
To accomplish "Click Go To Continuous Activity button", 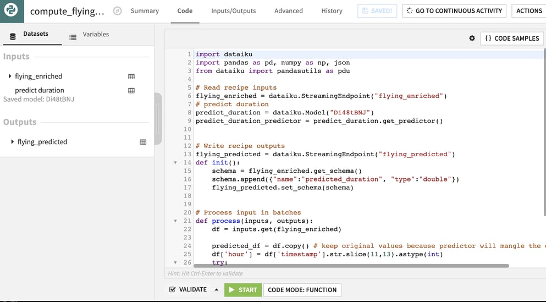I will pyautogui.click(x=454, y=11).
